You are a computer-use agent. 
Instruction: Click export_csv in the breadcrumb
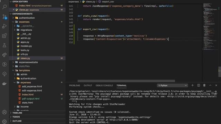(108, 2)
